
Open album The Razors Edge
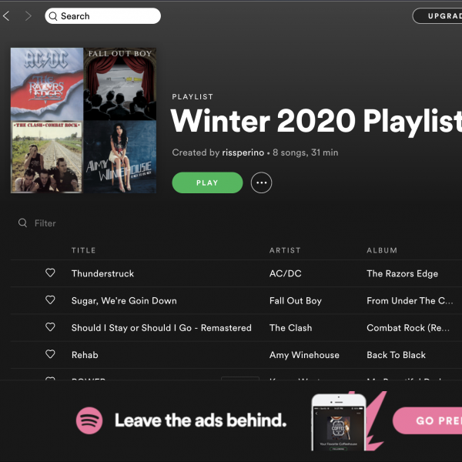(402, 273)
